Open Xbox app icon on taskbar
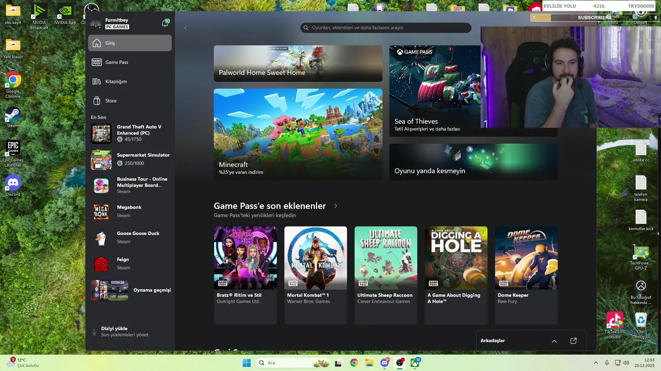The width and height of the screenshot is (661, 371). 415,363
